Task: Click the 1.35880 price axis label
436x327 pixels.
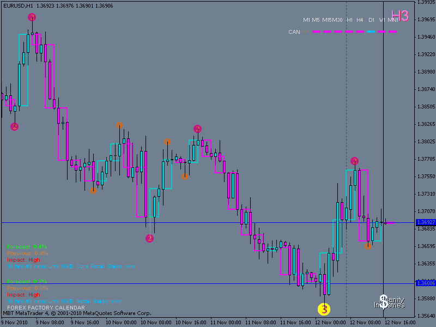Action: coord(426,298)
